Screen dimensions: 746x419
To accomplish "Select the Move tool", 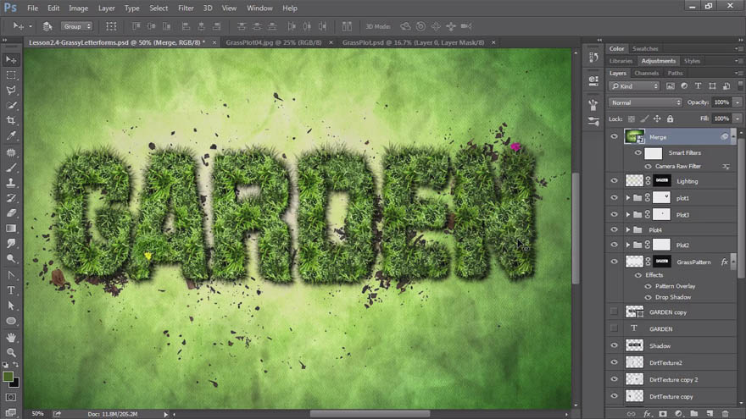I will [11, 60].
